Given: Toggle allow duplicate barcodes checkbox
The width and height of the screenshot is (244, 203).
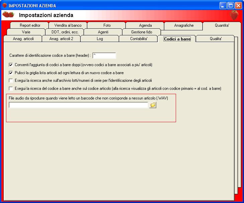Looking at the screenshot, I should click(11, 65).
